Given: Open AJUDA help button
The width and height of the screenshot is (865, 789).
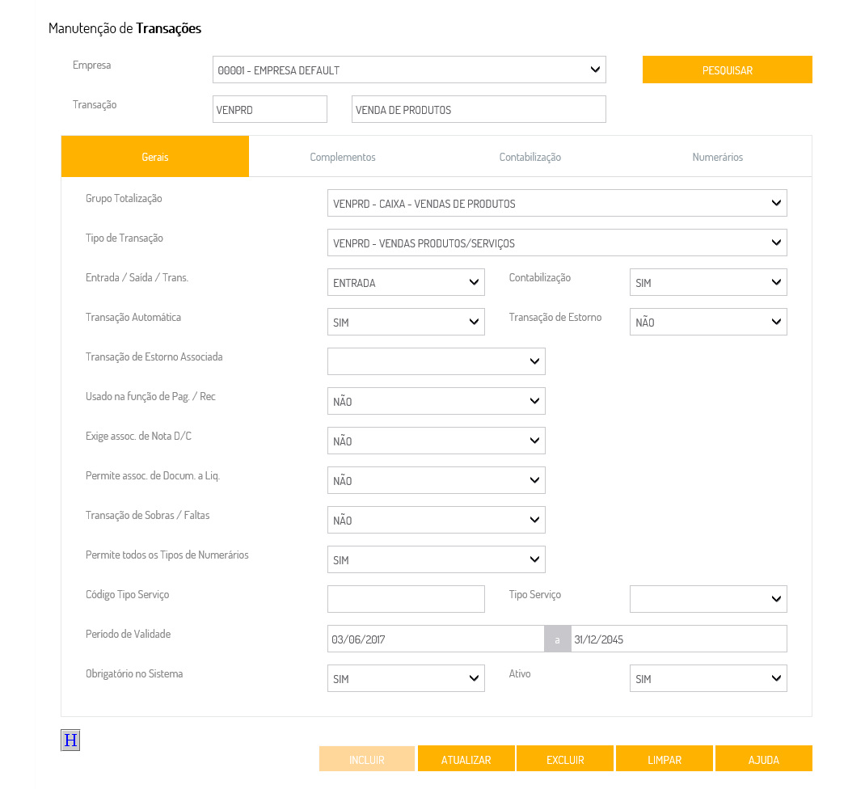Looking at the screenshot, I should [x=764, y=759].
